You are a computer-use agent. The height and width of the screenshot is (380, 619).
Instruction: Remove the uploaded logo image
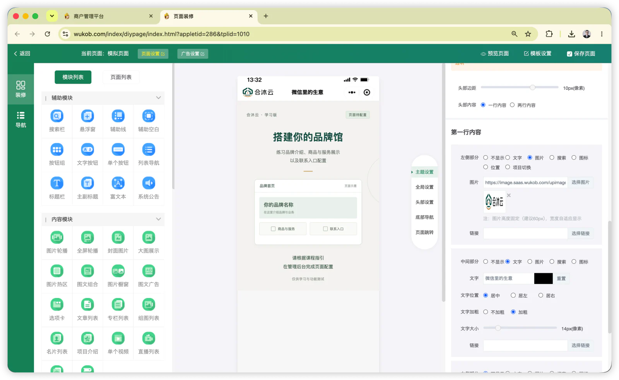(x=509, y=195)
